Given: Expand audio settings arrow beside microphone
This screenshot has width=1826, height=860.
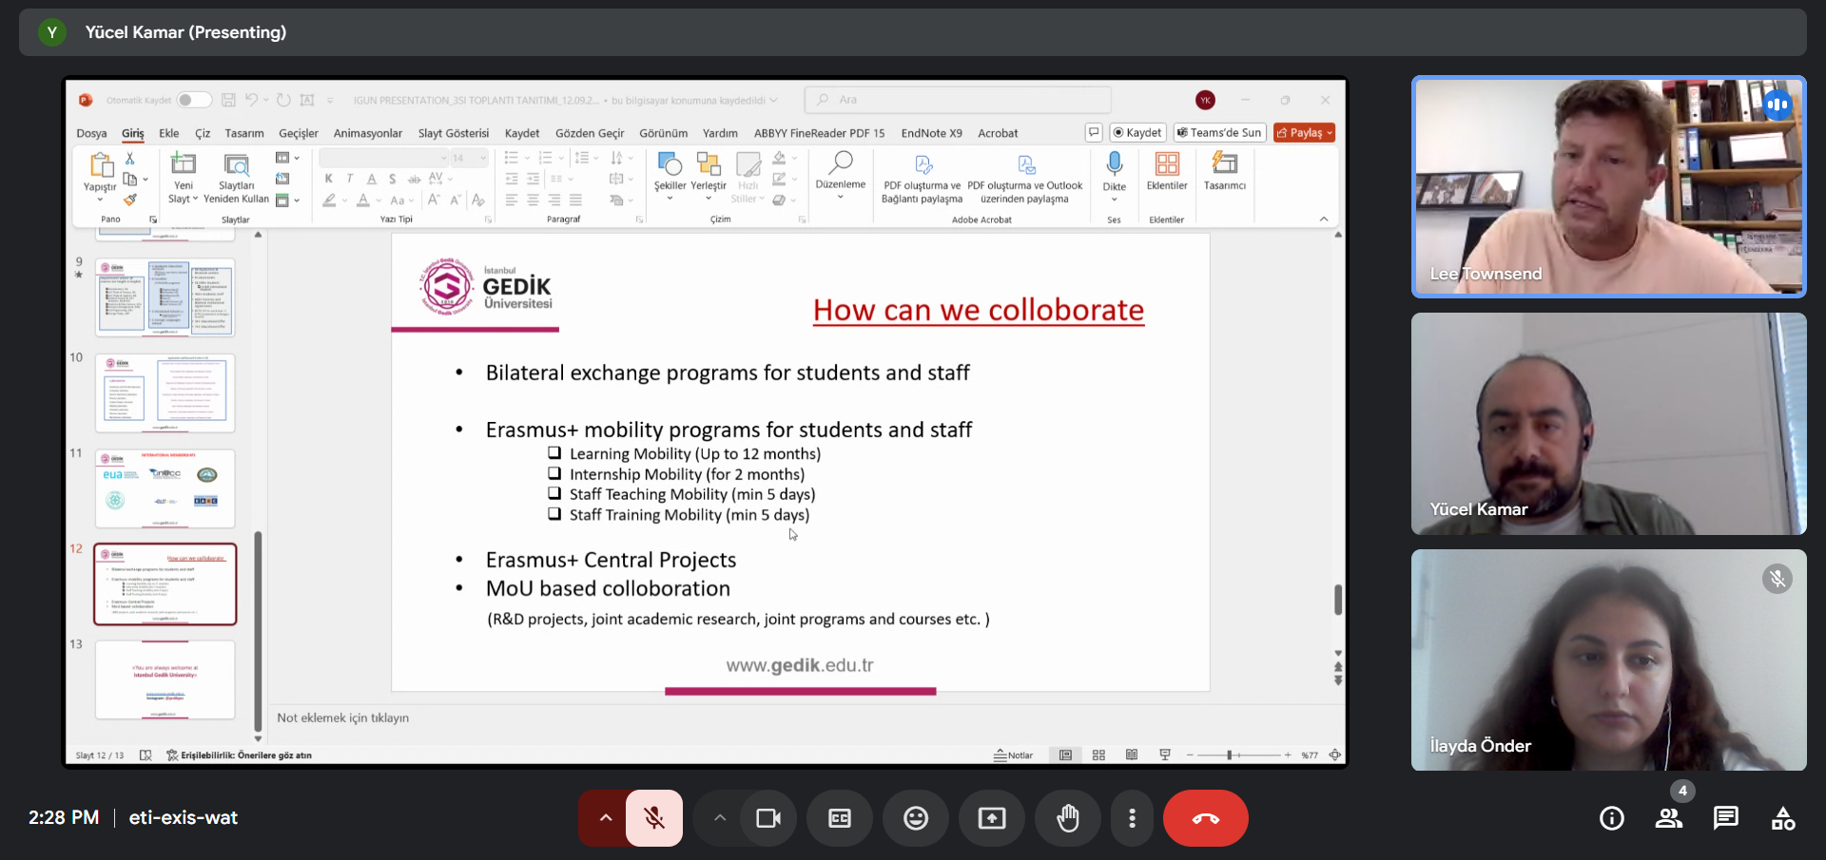Looking at the screenshot, I should [605, 818].
